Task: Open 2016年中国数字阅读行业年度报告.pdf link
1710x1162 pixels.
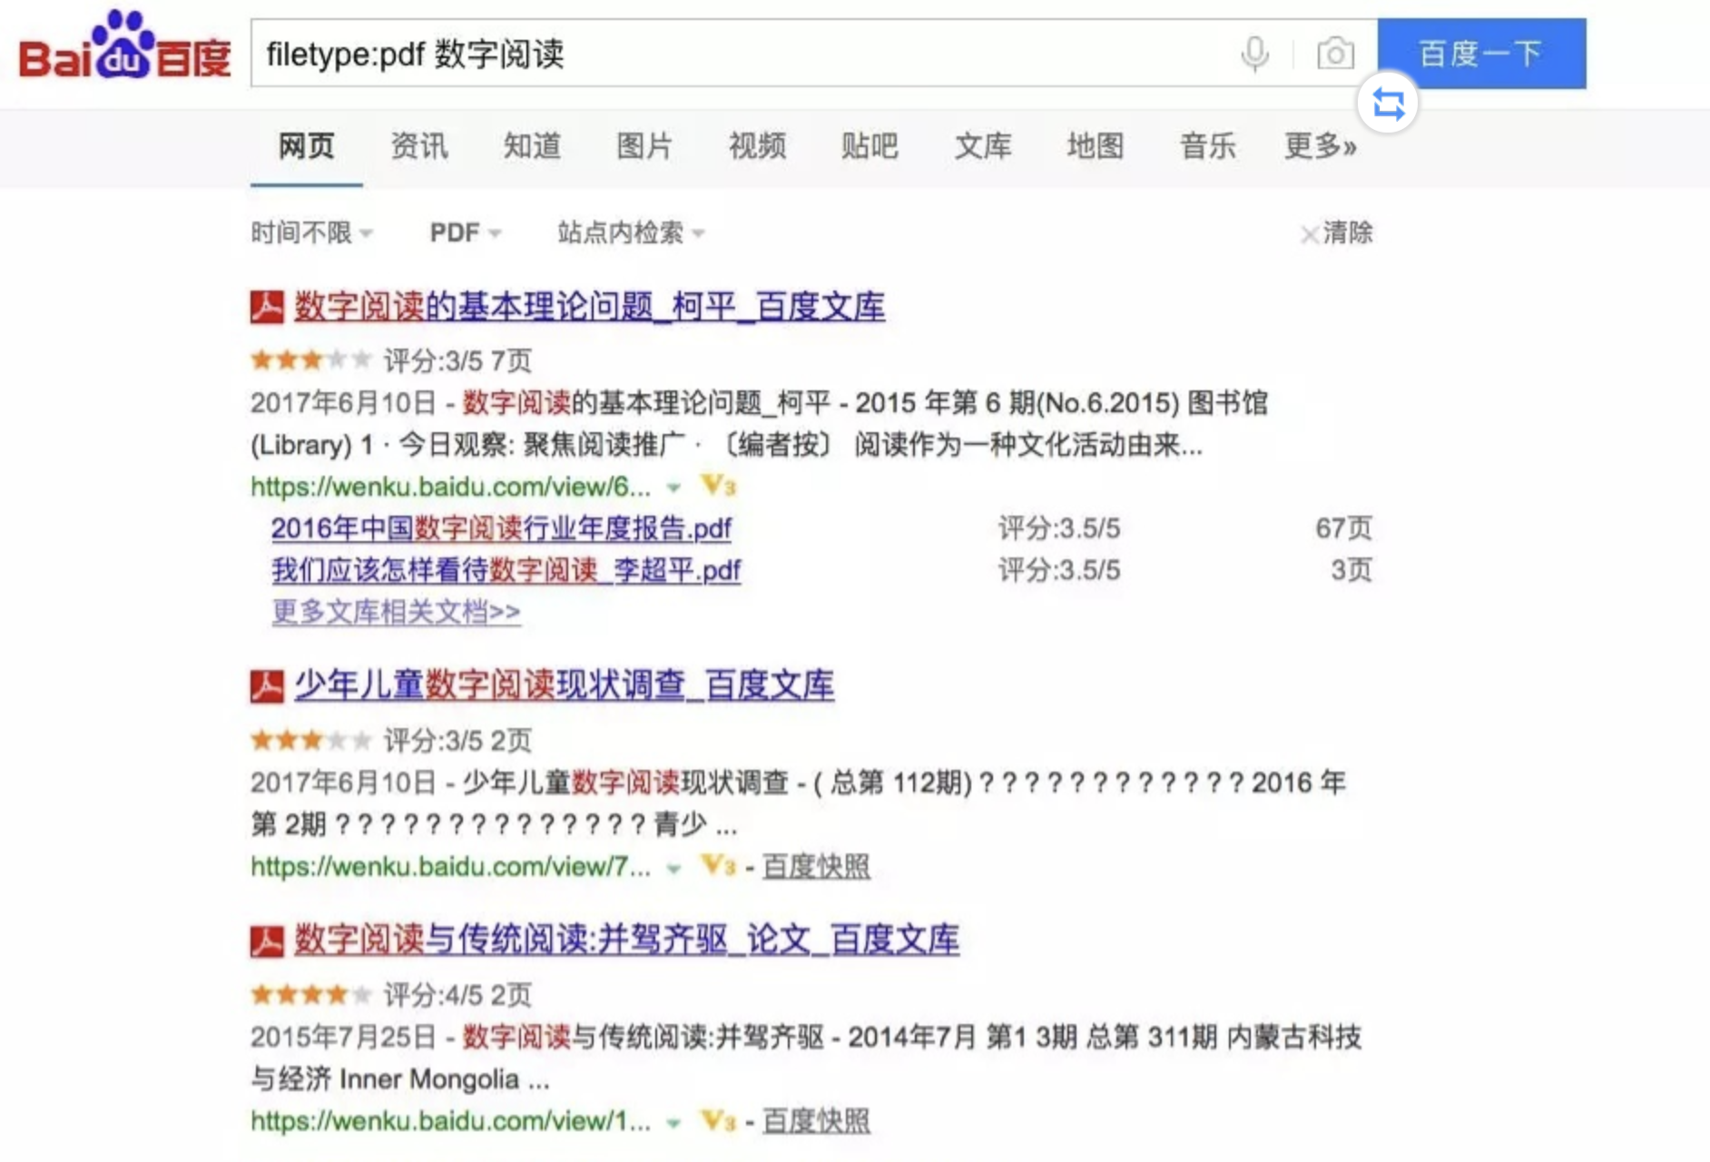Action: click(x=502, y=527)
